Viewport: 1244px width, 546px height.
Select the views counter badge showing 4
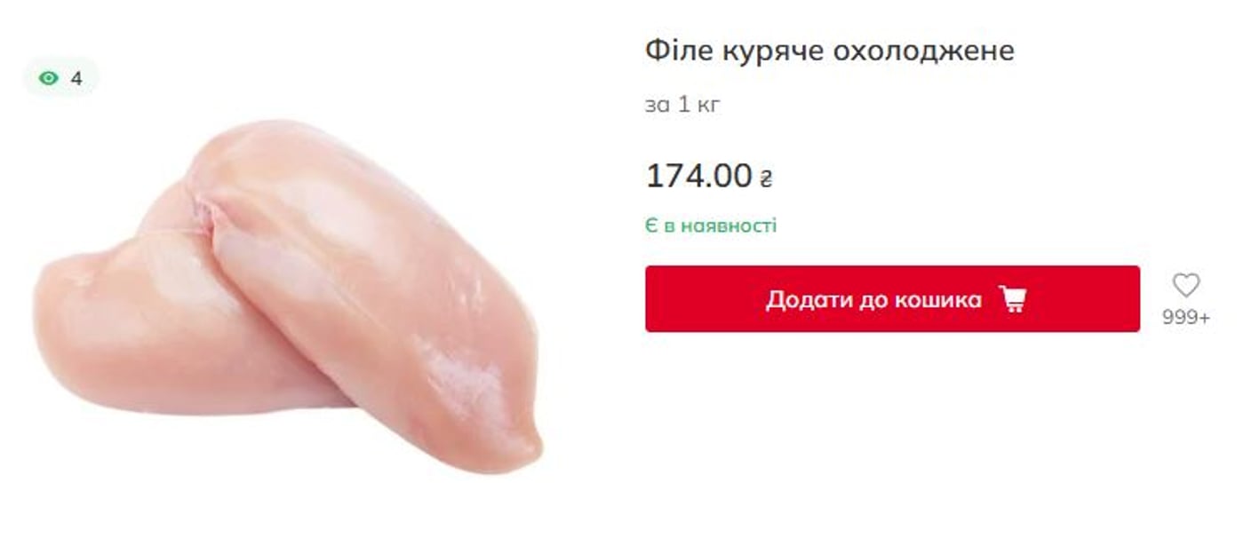pyautogui.click(x=60, y=78)
